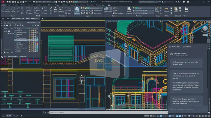Viewport: 211px width, 118px height.
Task: Click the Scale tool
Action: 37,13
